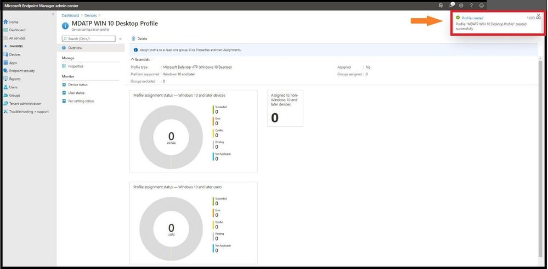Open the Users icon in the sidebar
Image resolution: width=548 pixels, height=269 pixels.
click(x=5, y=87)
